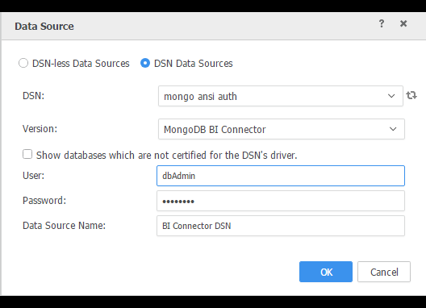Click the 'DSN:' label
Screen dimensions: 426x308
[x=33, y=96]
